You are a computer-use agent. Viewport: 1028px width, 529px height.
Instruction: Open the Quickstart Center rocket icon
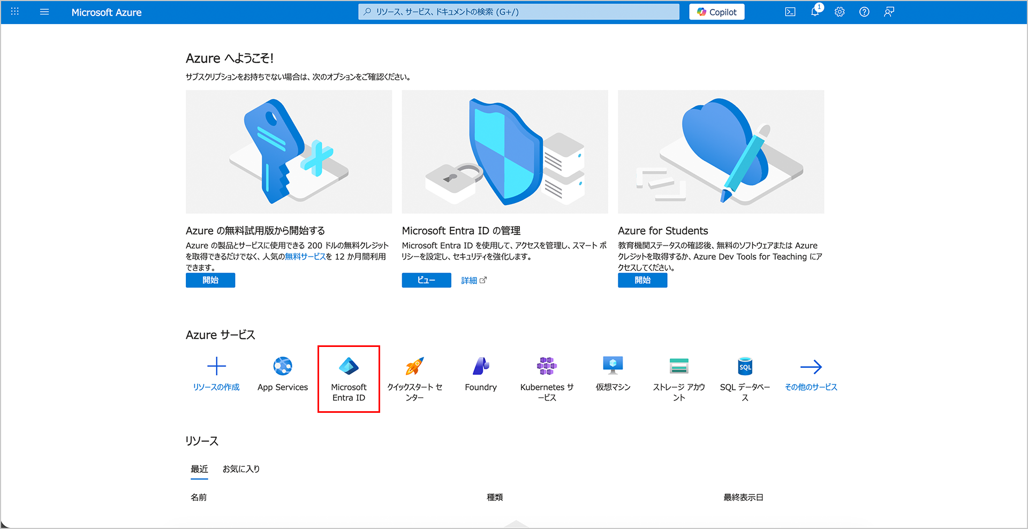pos(414,367)
